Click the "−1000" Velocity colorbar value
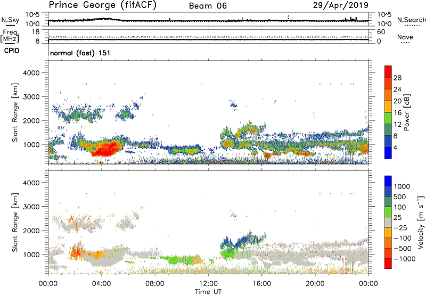This screenshot has height=295, width=426. [x=405, y=259]
